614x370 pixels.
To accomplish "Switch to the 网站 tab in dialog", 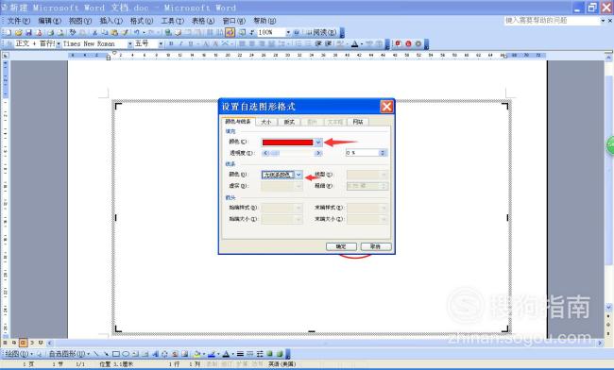I will (357, 122).
